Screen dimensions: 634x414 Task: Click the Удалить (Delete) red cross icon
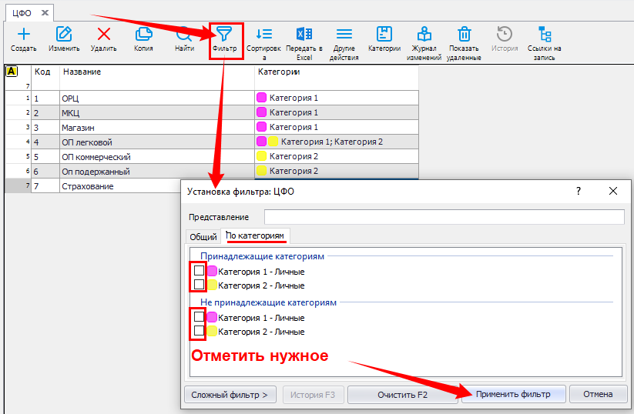coord(103,34)
